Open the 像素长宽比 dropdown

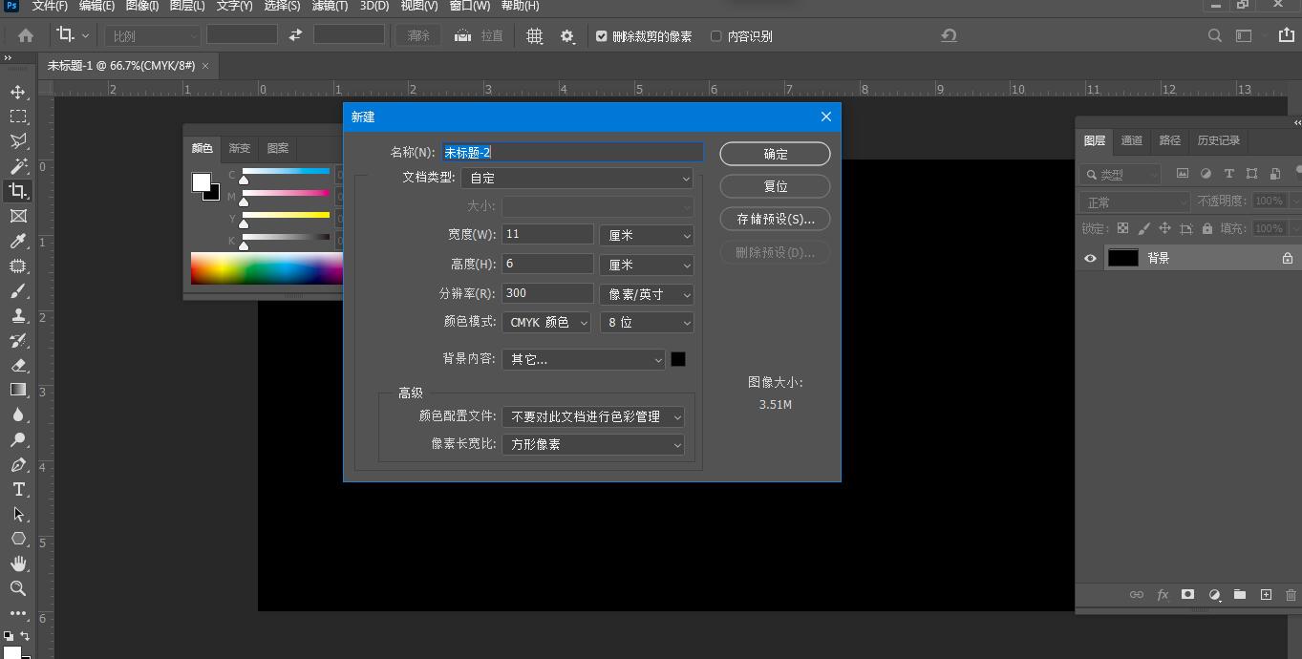pyautogui.click(x=593, y=444)
